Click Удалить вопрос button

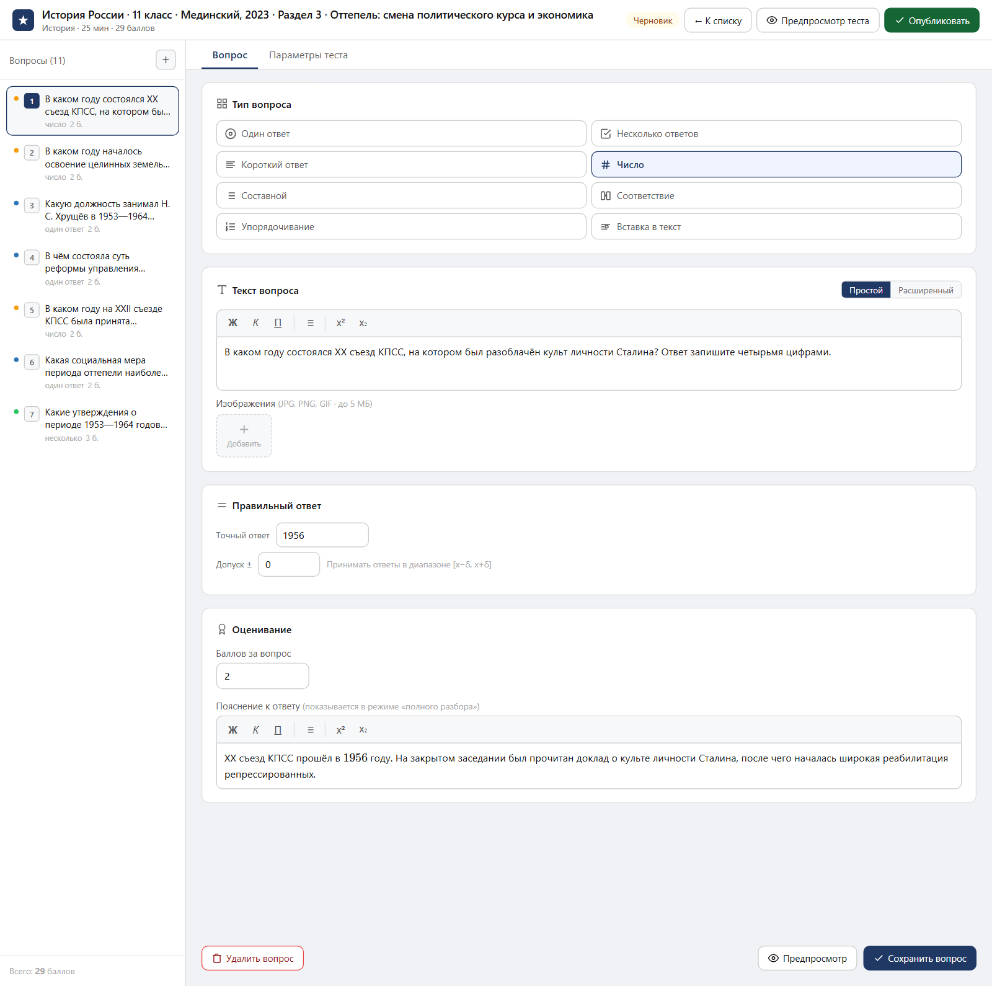[252, 958]
